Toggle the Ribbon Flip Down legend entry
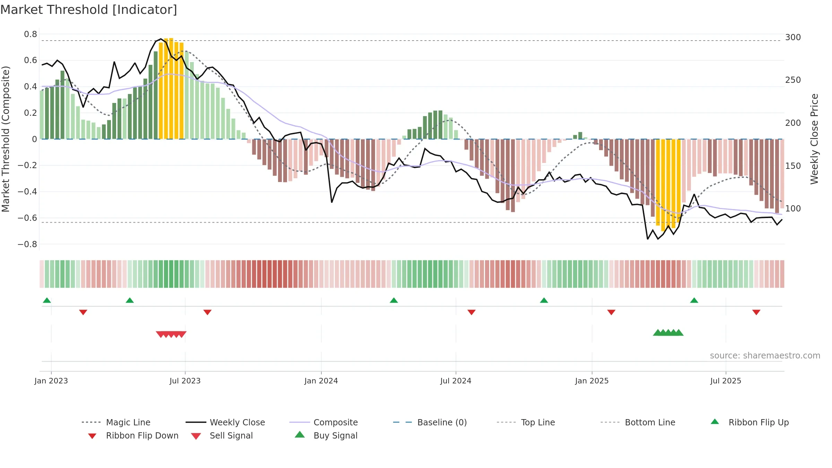832x468 pixels. click(x=133, y=435)
